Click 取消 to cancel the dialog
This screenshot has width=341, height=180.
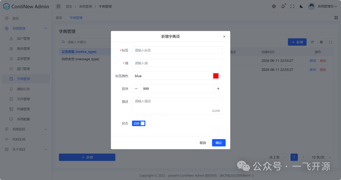203,143
